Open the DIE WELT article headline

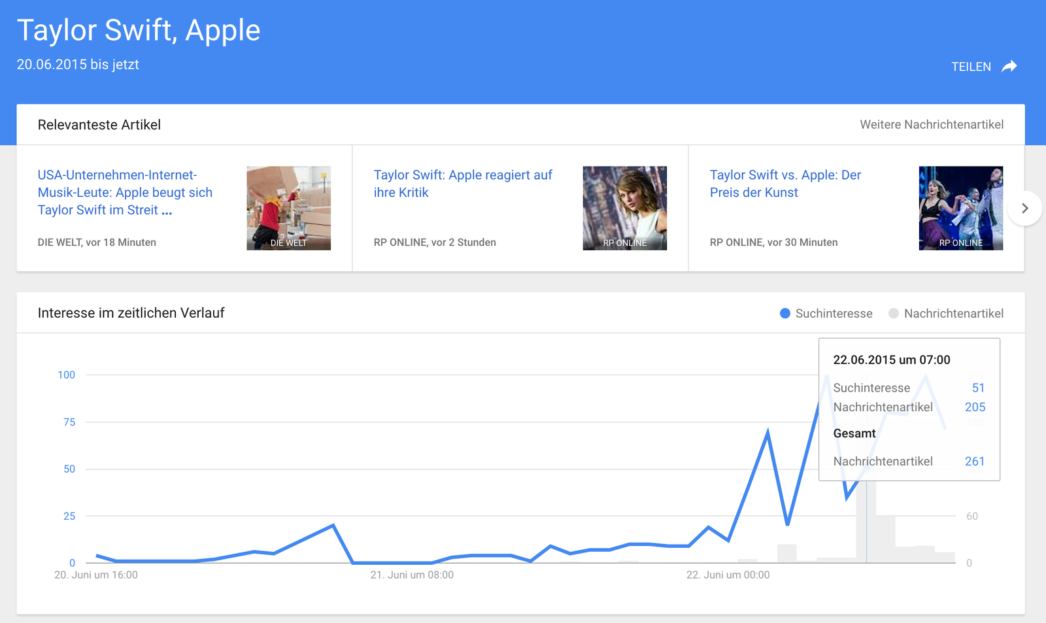tap(125, 192)
